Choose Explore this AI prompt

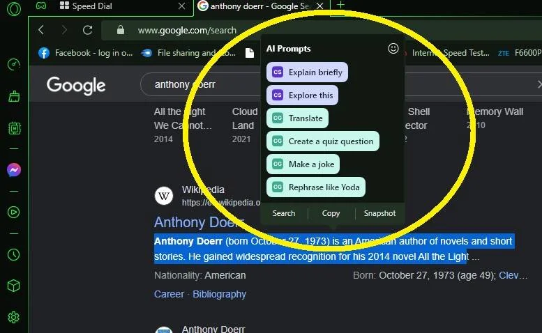click(302, 95)
